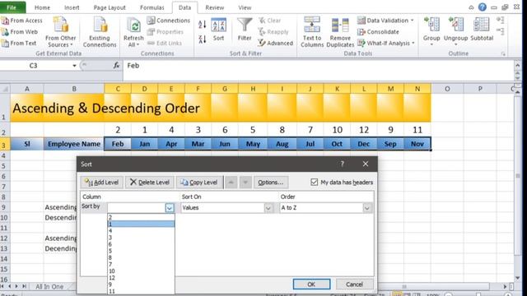Click the Ungroup outline button
527x296 pixels.
pos(455,31)
